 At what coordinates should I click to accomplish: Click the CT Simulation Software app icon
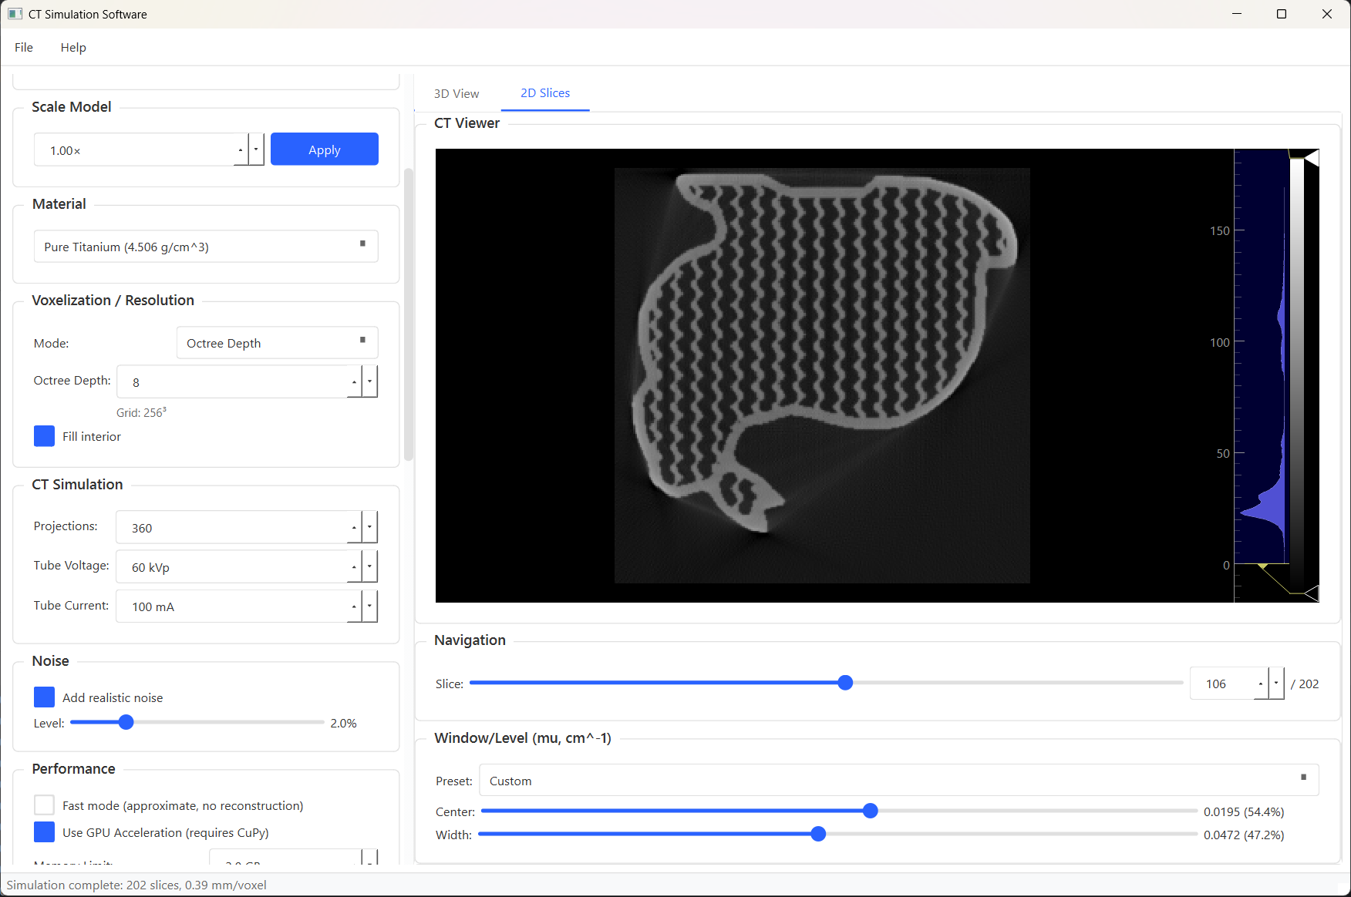coord(15,14)
